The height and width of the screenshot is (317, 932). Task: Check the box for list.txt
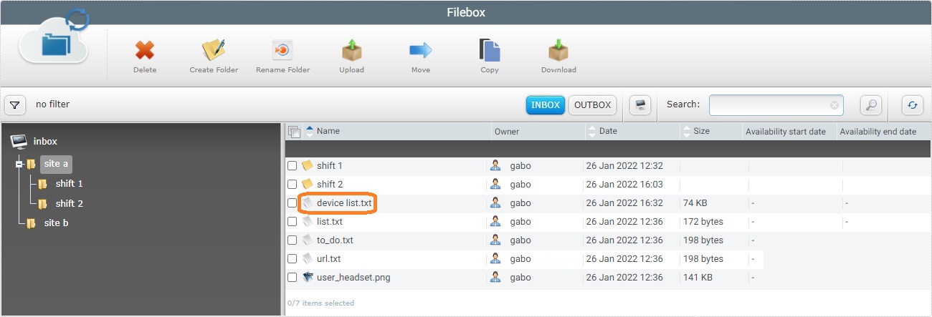[293, 222]
